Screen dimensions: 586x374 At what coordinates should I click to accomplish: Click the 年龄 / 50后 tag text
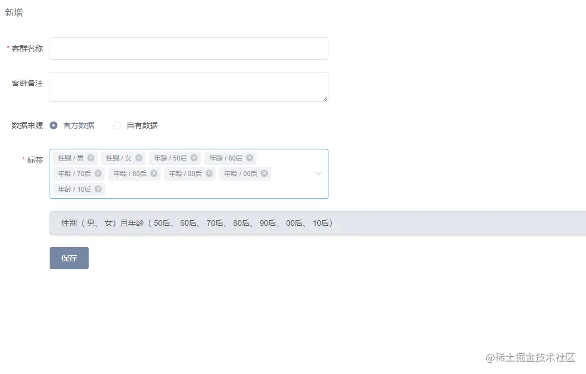click(170, 158)
